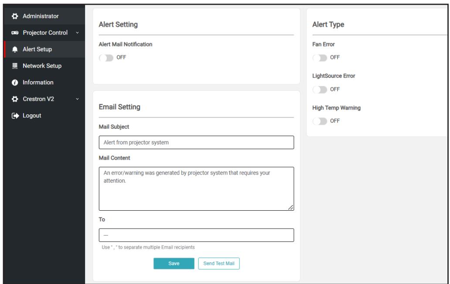Viewport: 450px width, 284px height.
Task: Click the multiple Email recipients hint text
Action: pos(148,247)
